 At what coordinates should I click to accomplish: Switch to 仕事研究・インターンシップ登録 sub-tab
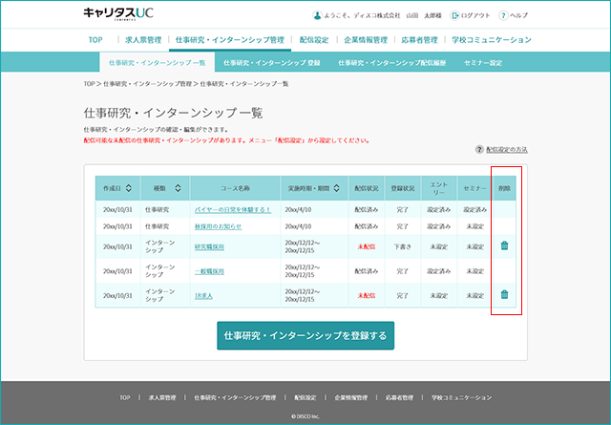(272, 63)
